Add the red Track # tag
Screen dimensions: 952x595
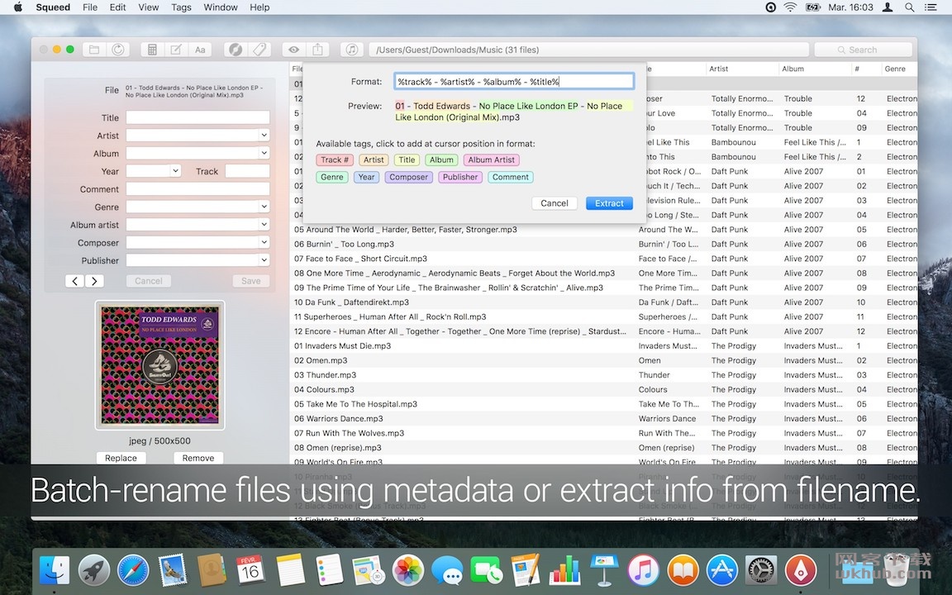(335, 159)
